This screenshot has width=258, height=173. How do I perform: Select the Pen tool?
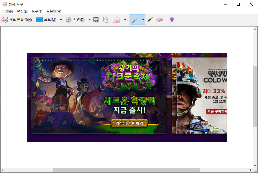[135, 20]
